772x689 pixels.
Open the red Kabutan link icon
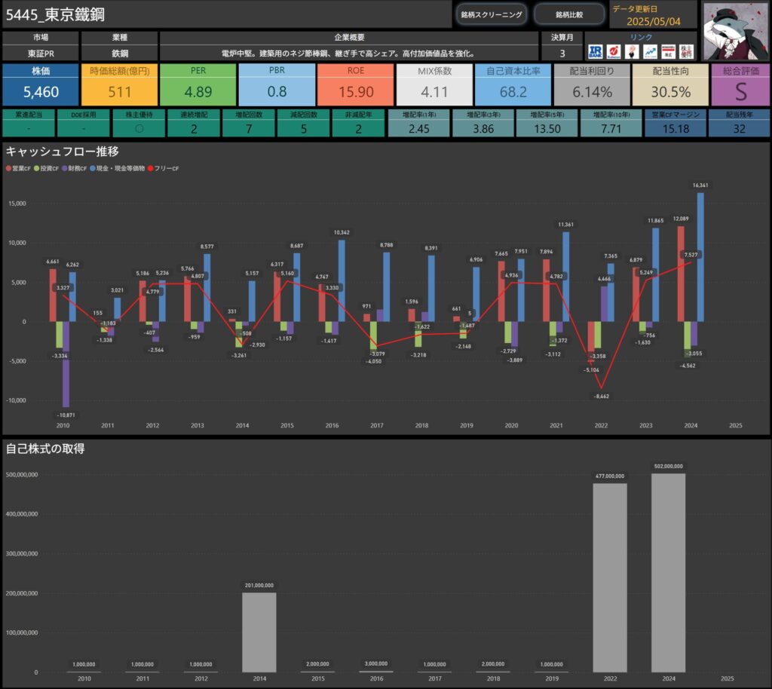click(x=614, y=52)
